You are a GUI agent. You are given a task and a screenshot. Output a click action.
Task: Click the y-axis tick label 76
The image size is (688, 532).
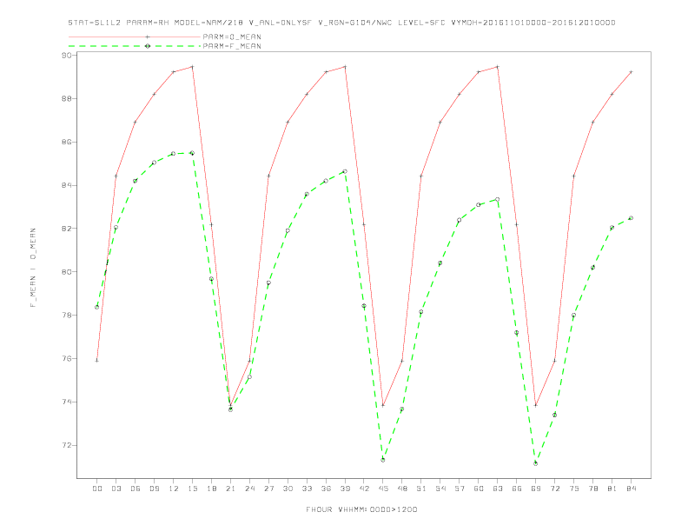tap(66, 359)
